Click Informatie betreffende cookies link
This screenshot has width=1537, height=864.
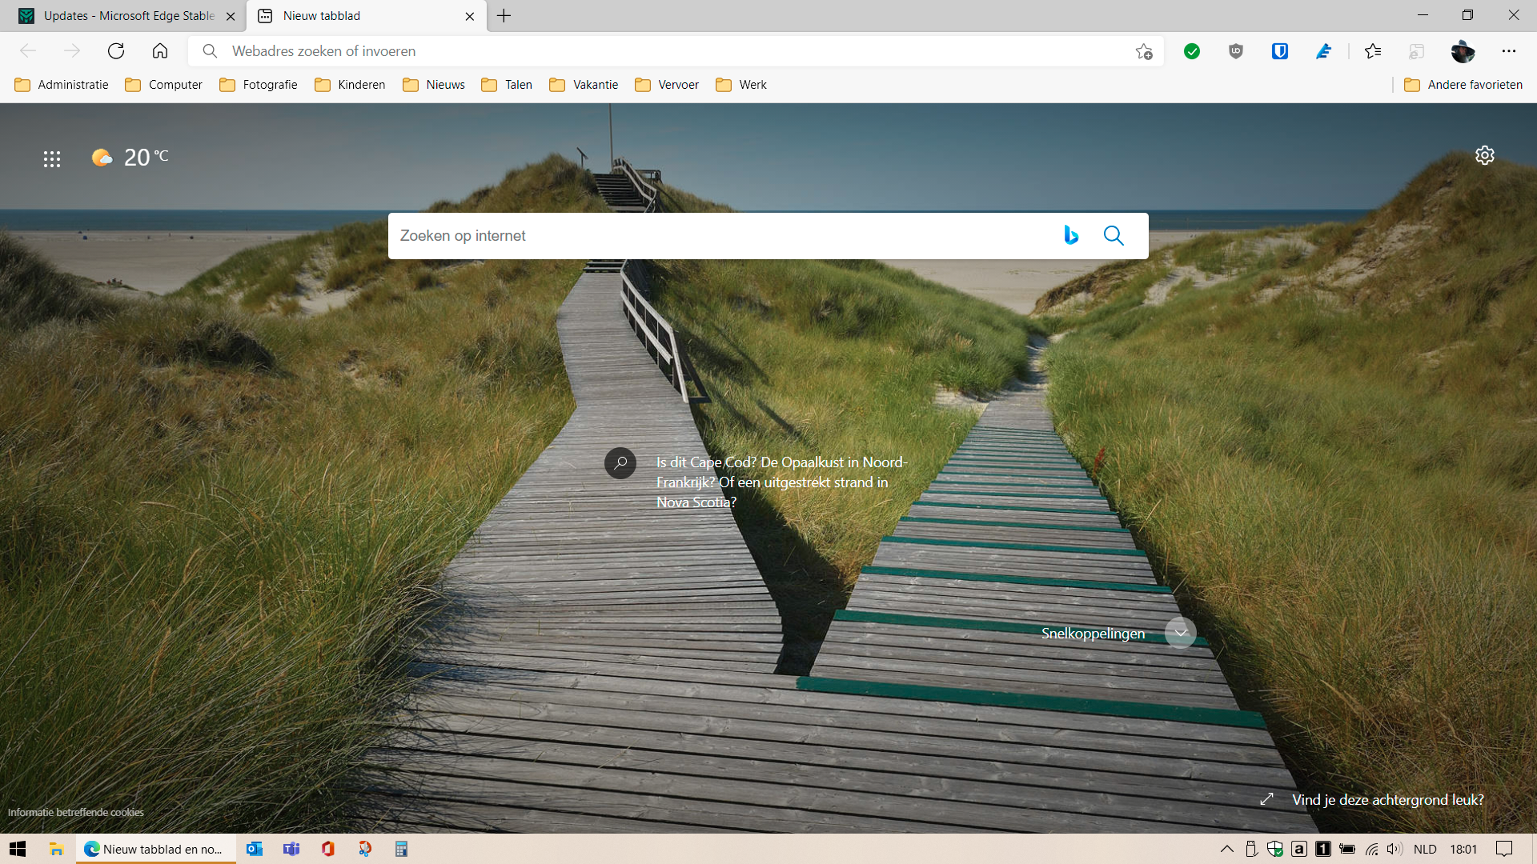point(76,812)
